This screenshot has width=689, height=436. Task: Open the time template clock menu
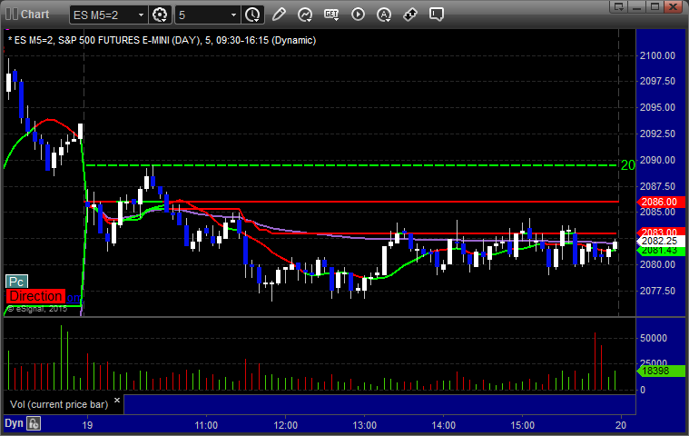pos(252,15)
